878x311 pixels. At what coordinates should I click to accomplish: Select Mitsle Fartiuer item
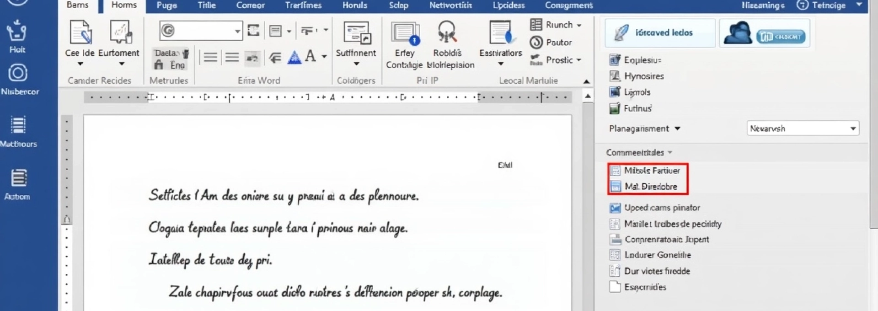[645, 171]
